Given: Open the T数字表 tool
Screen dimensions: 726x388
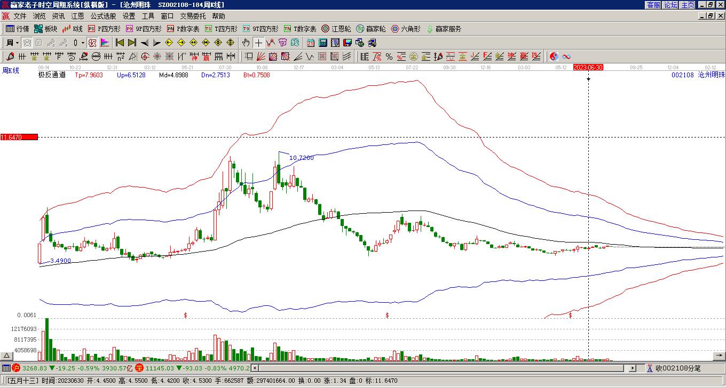Looking at the screenshot, I should coord(300,29).
